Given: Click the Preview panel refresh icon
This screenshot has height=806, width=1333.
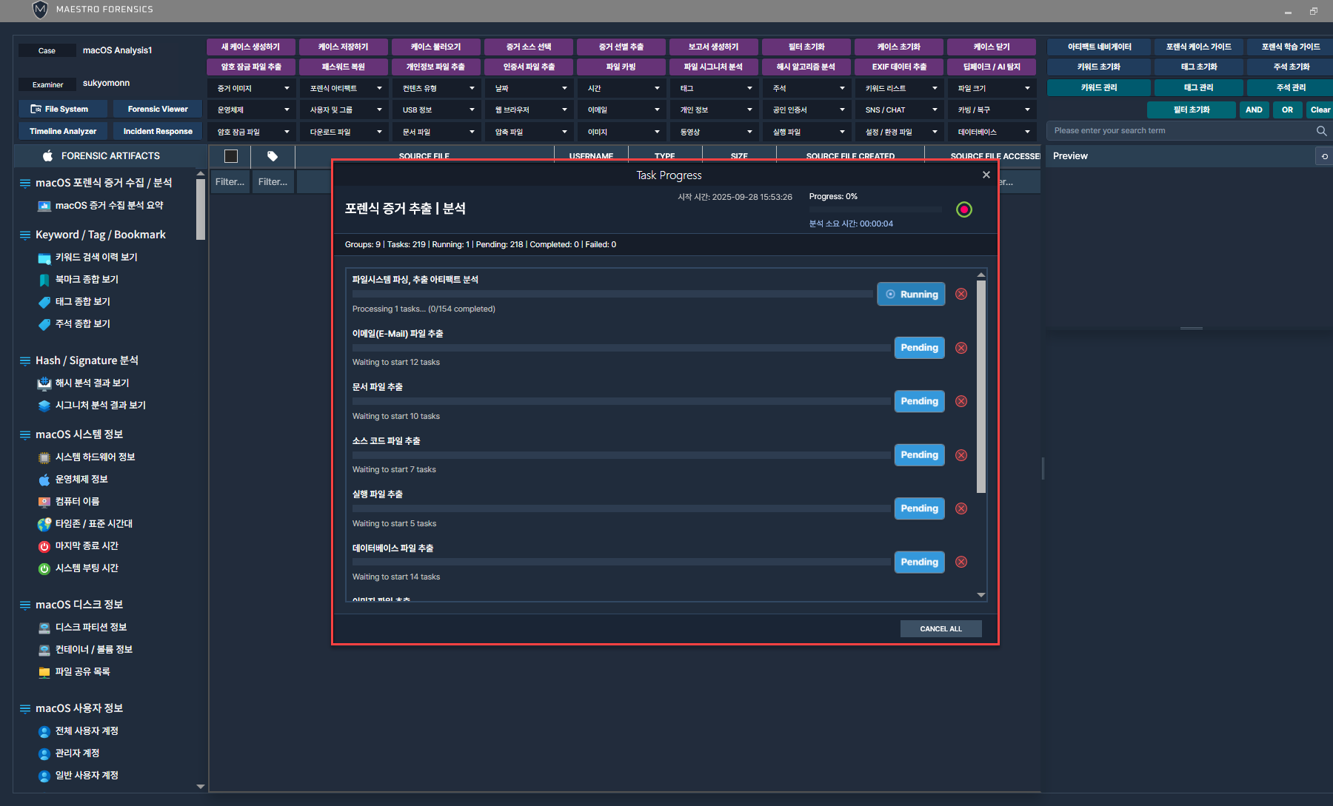Looking at the screenshot, I should (x=1324, y=156).
